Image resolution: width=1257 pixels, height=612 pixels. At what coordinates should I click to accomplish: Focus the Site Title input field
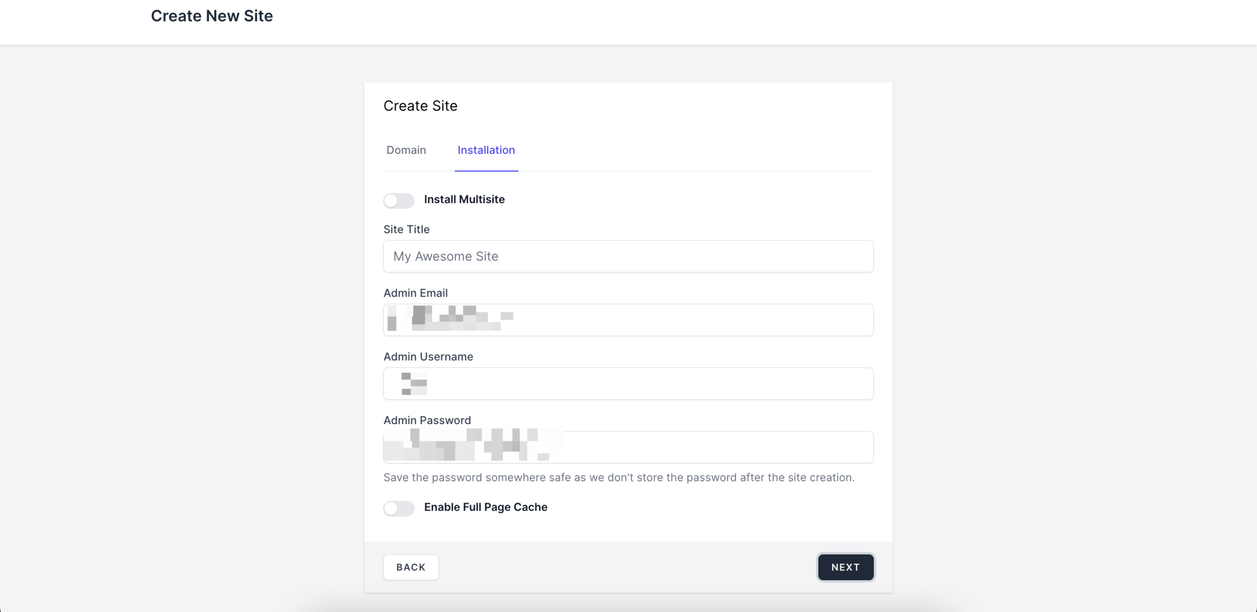tap(628, 256)
